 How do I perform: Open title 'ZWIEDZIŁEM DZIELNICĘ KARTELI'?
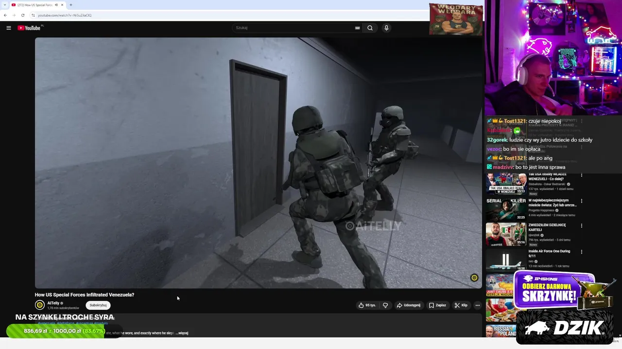pyautogui.click(x=547, y=227)
